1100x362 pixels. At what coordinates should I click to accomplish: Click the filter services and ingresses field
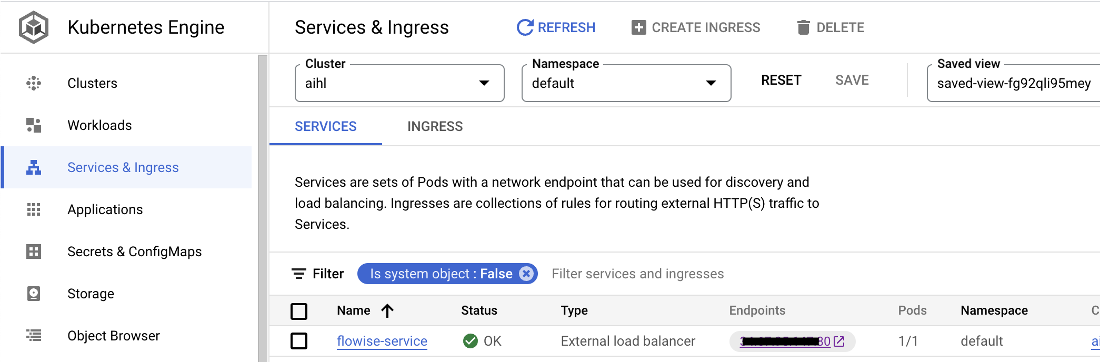click(x=638, y=274)
